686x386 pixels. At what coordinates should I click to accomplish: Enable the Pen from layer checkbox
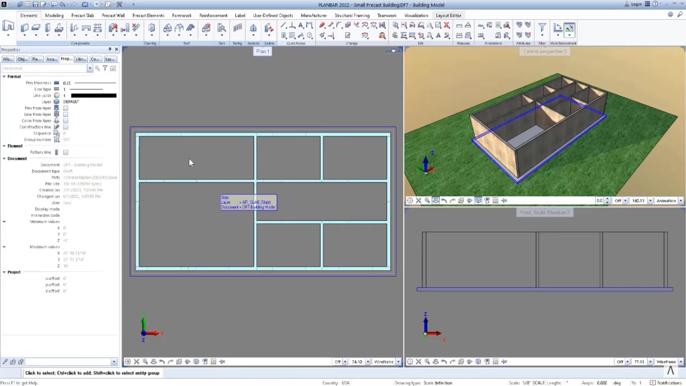tap(65, 108)
